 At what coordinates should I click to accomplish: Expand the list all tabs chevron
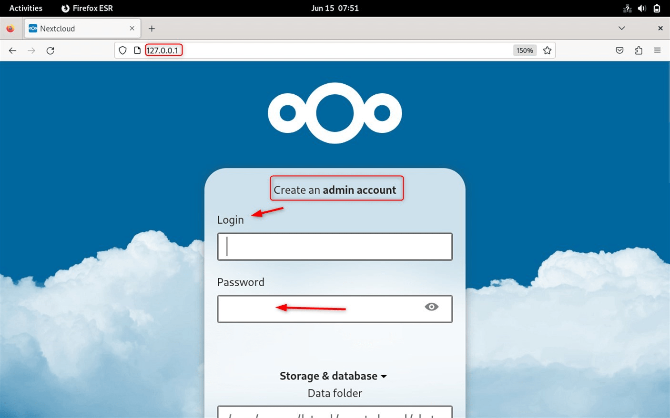(x=621, y=29)
